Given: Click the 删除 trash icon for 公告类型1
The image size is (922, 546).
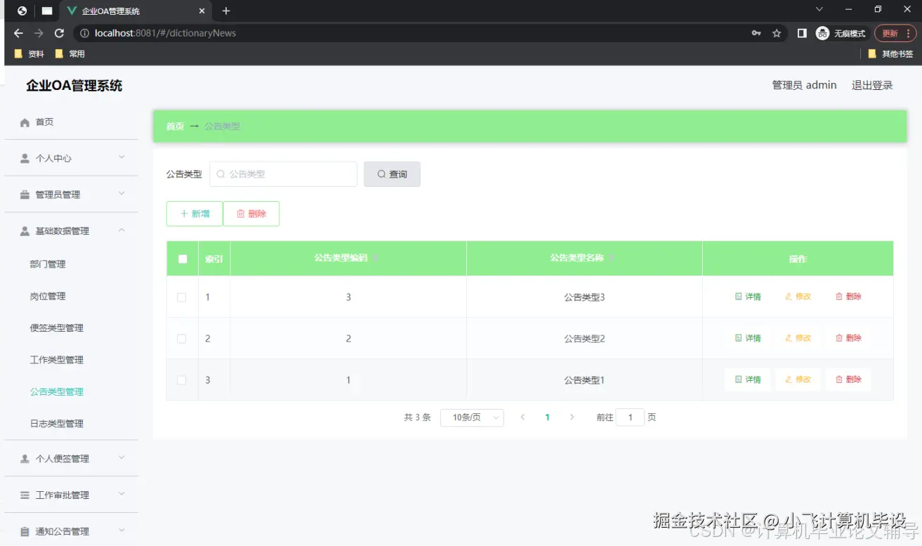Looking at the screenshot, I should click(x=838, y=379).
